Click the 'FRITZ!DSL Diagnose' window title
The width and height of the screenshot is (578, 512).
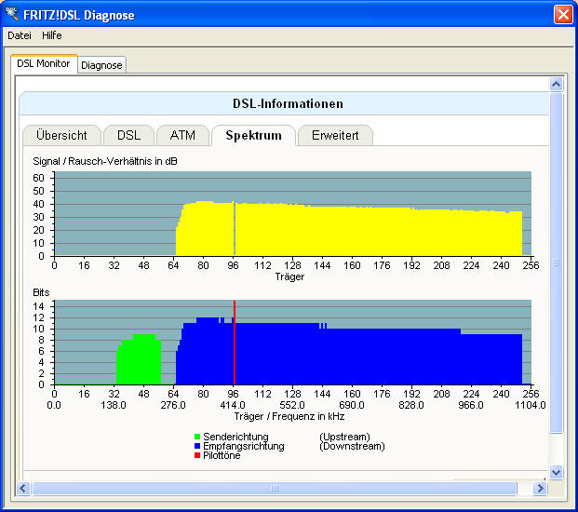pos(79,15)
